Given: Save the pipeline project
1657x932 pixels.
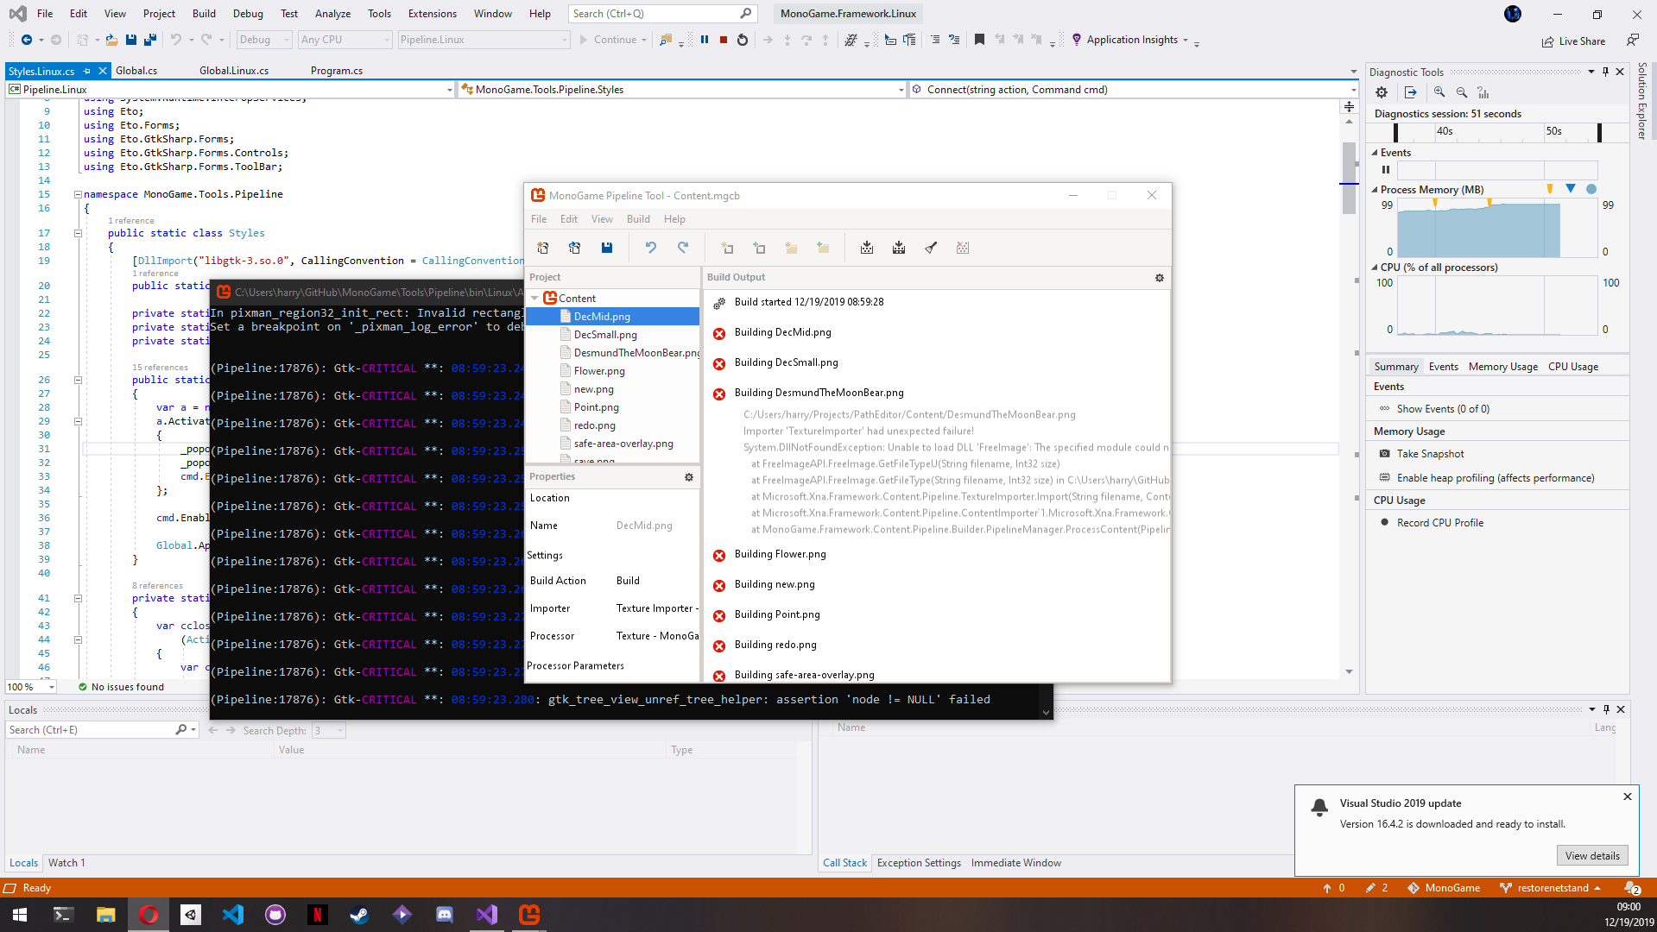Looking at the screenshot, I should click(607, 248).
